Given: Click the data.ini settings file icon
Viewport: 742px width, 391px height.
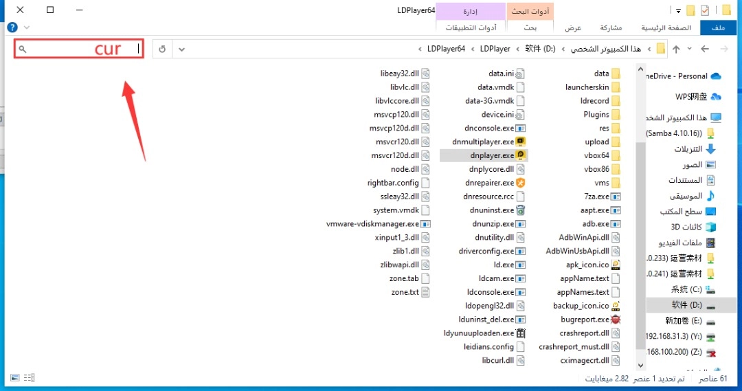Looking at the screenshot, I should coord(520,74).
